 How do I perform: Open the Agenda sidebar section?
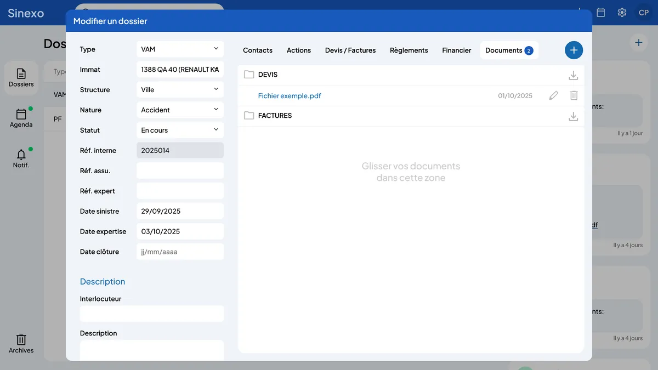[x=21, y=118]
